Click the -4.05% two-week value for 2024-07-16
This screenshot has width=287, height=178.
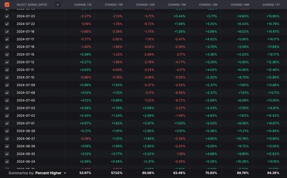click(149, 47)
